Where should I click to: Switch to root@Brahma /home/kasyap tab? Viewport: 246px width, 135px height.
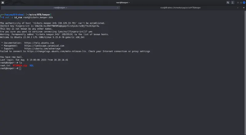click(x=180, y=8)
